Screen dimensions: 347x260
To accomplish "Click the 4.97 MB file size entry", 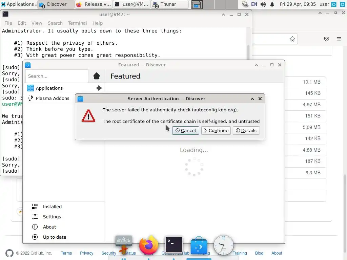I will 312,105.
